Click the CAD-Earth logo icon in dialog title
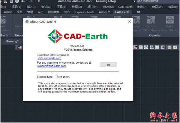Screen dimensions: 180x123 pos(27,21)
